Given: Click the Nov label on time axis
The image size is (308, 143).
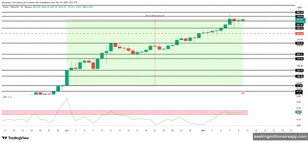Looking at the screenshot, I should point(203,130).
